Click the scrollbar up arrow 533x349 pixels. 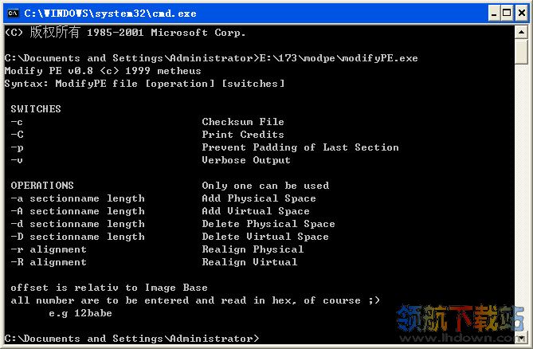tap(521, 33)
